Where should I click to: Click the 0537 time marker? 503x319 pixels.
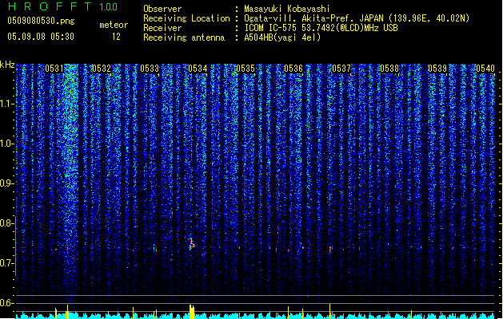point(341,68)
